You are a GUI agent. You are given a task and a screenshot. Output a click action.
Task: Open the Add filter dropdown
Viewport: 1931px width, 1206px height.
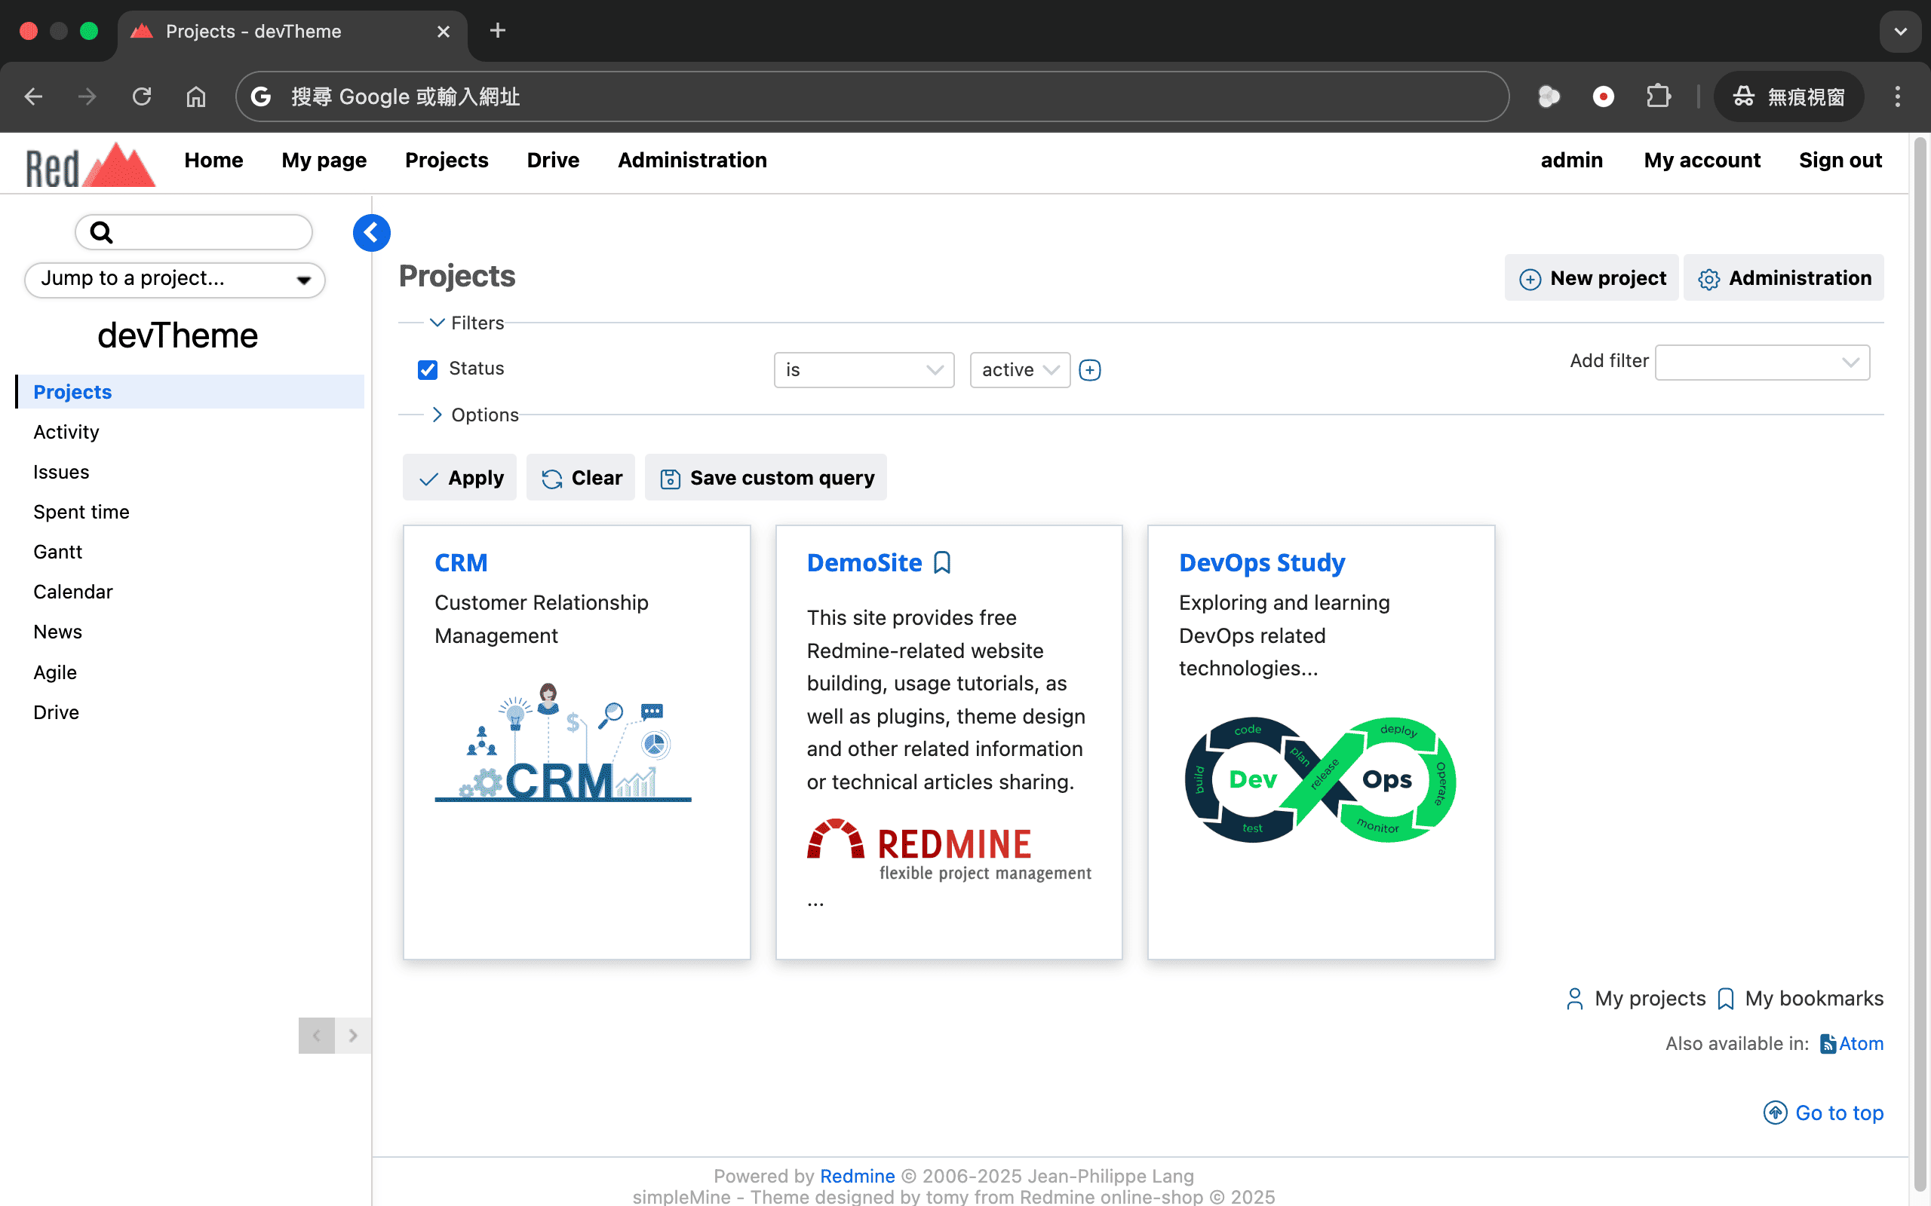tap(1762, 362)
